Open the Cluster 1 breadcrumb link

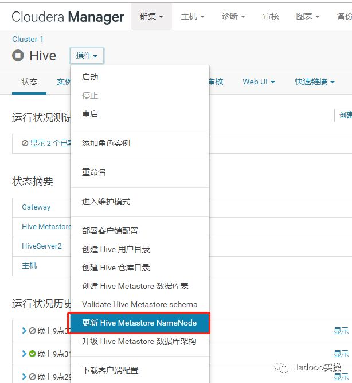coord(28,39)
